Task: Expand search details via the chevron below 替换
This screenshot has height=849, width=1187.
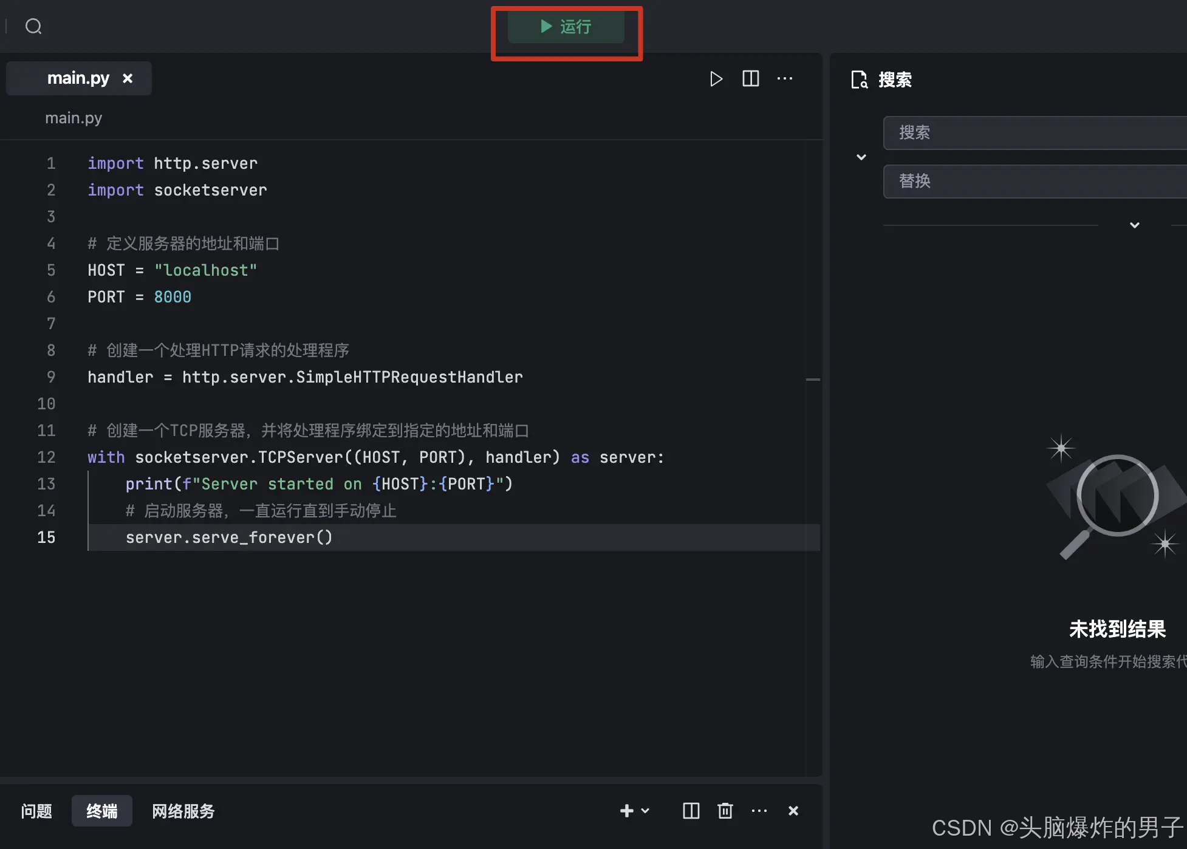Action: pos(1135,225)
